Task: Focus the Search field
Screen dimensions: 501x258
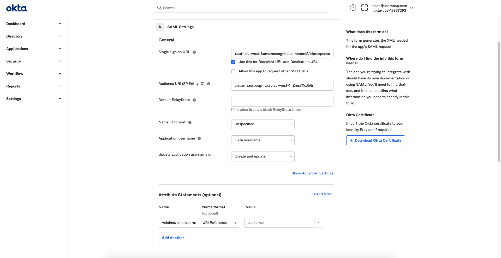Action: pyautogui.click(x=241, y=8)
